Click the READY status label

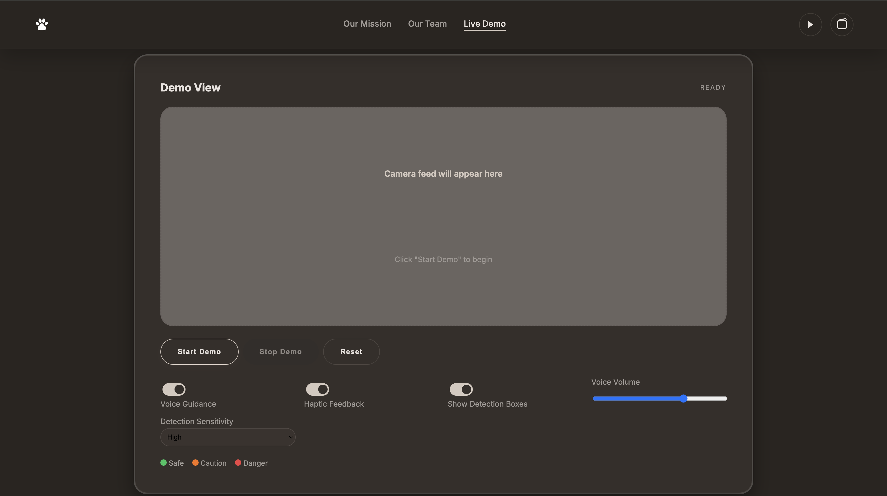click(x=713, y=87)
